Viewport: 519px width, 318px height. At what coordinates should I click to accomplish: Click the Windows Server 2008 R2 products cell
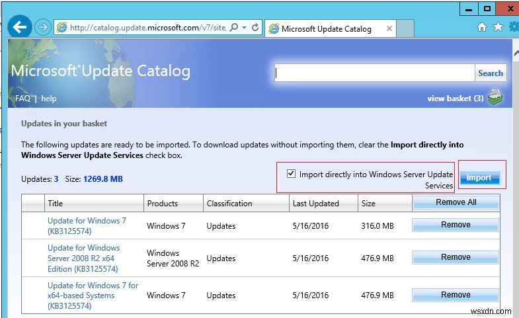(x=173, y=258)
